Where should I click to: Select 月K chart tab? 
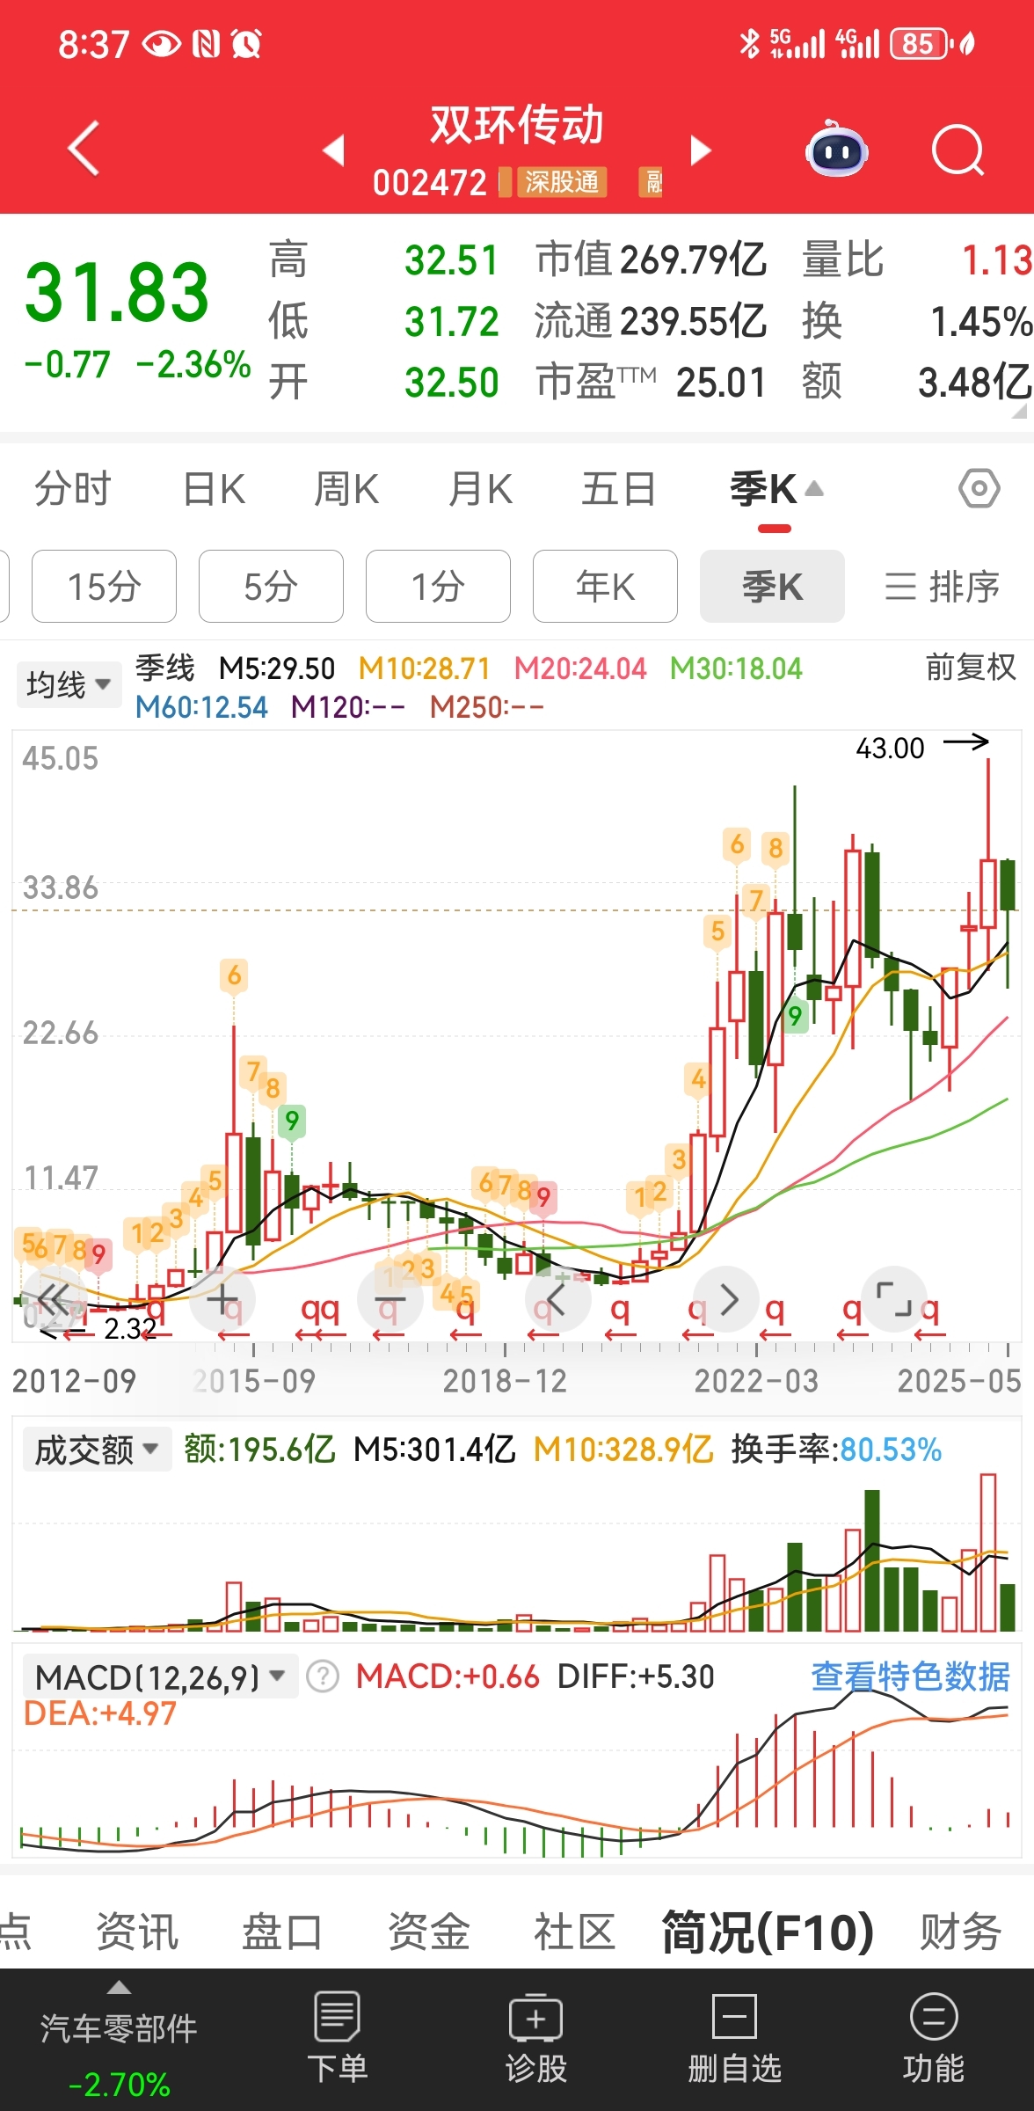pos(480,489)
